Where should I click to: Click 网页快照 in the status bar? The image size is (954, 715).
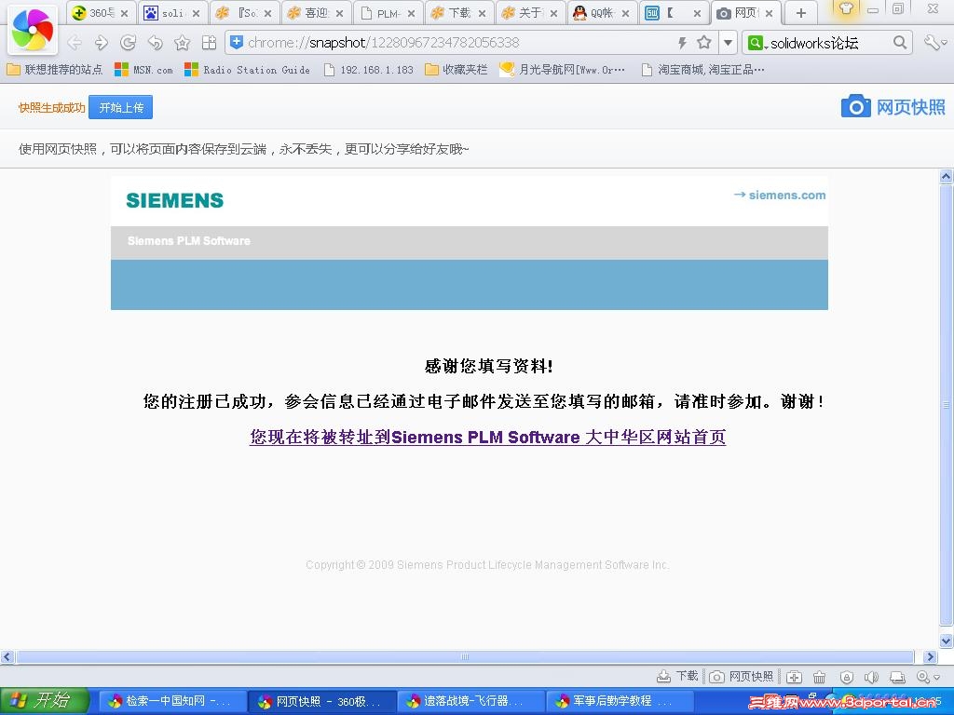tap(742, 676)
